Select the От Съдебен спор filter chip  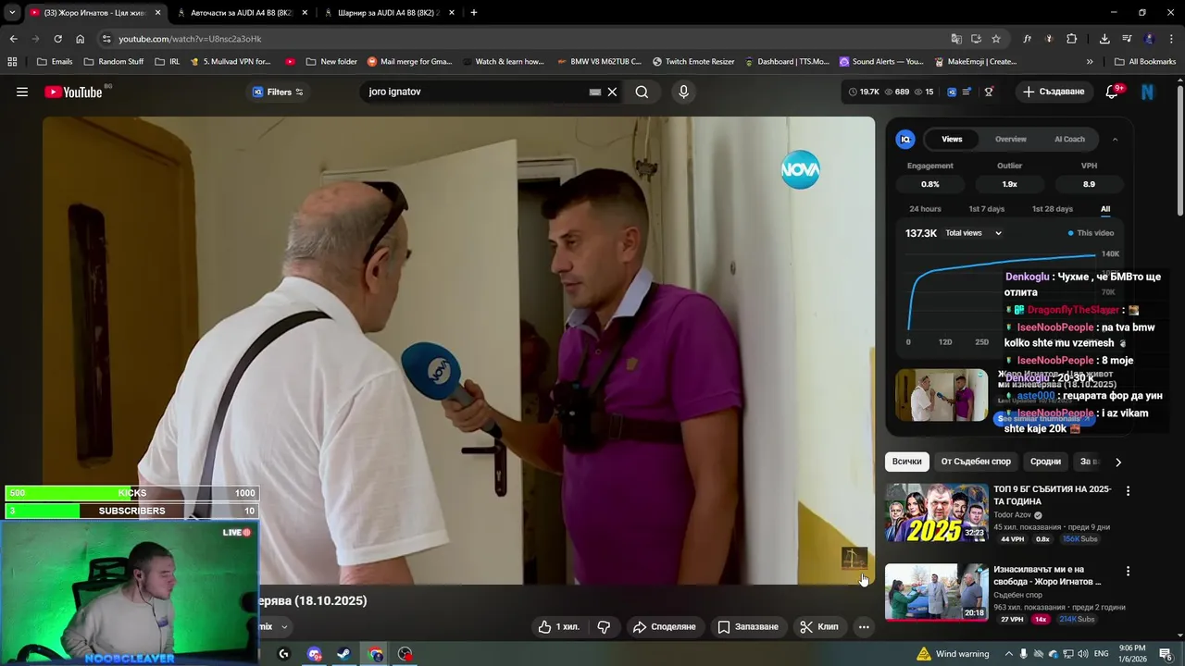[x=976, y=462]
